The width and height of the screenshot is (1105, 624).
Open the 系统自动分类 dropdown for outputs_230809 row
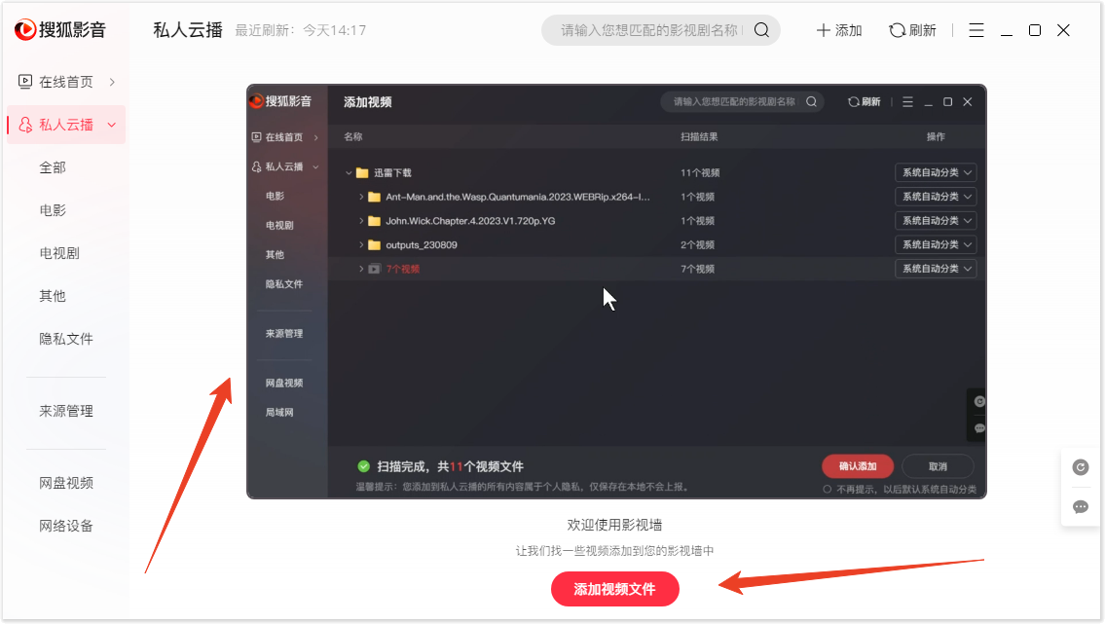pos(936,244)
